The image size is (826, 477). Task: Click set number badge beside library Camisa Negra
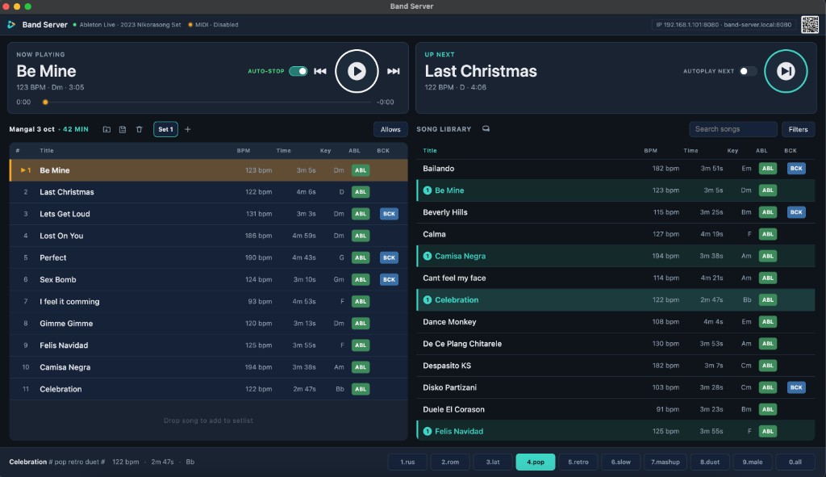(x=428, y=256)
